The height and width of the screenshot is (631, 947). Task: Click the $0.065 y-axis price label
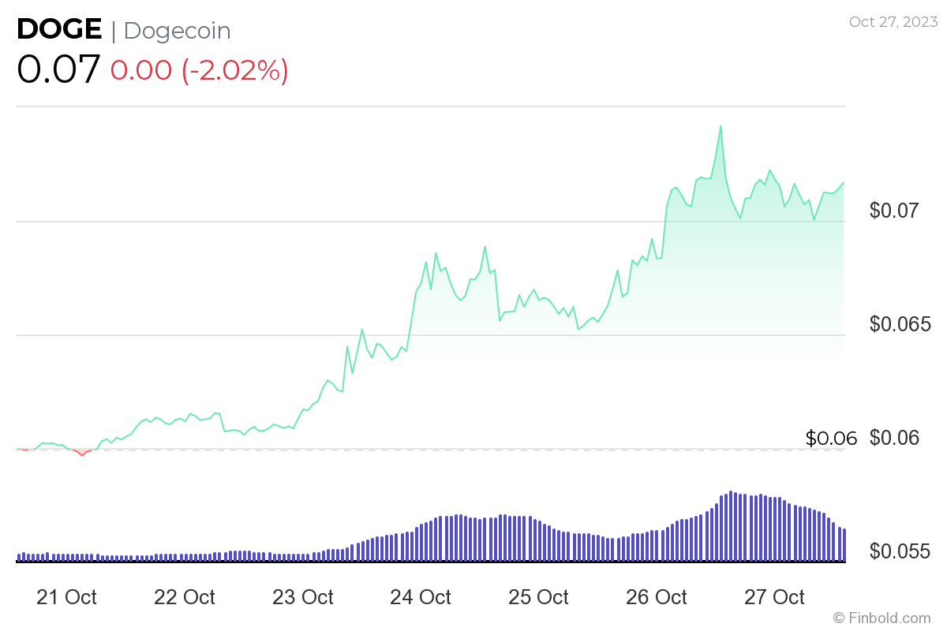coord(900,324)
